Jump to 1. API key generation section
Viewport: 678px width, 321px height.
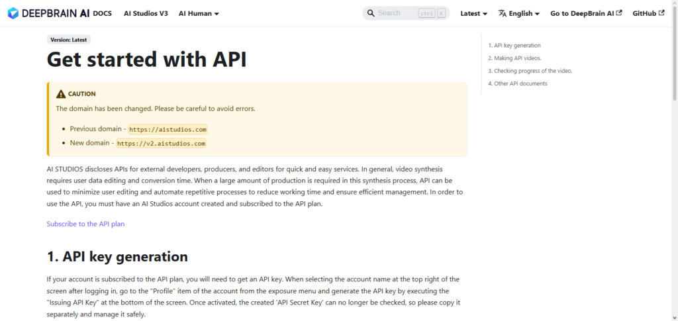514,46
